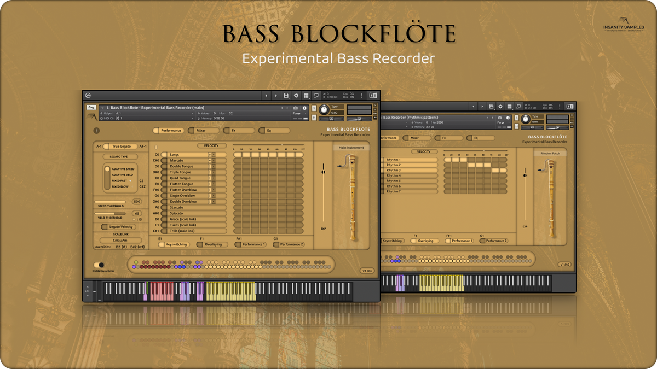Click the camera snapshot icon in the instrument header
Viewport: 657px width, 369px height.
click(x=296, y=108)
